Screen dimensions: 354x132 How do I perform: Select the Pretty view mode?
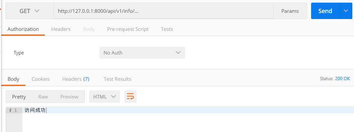point(19,97)
